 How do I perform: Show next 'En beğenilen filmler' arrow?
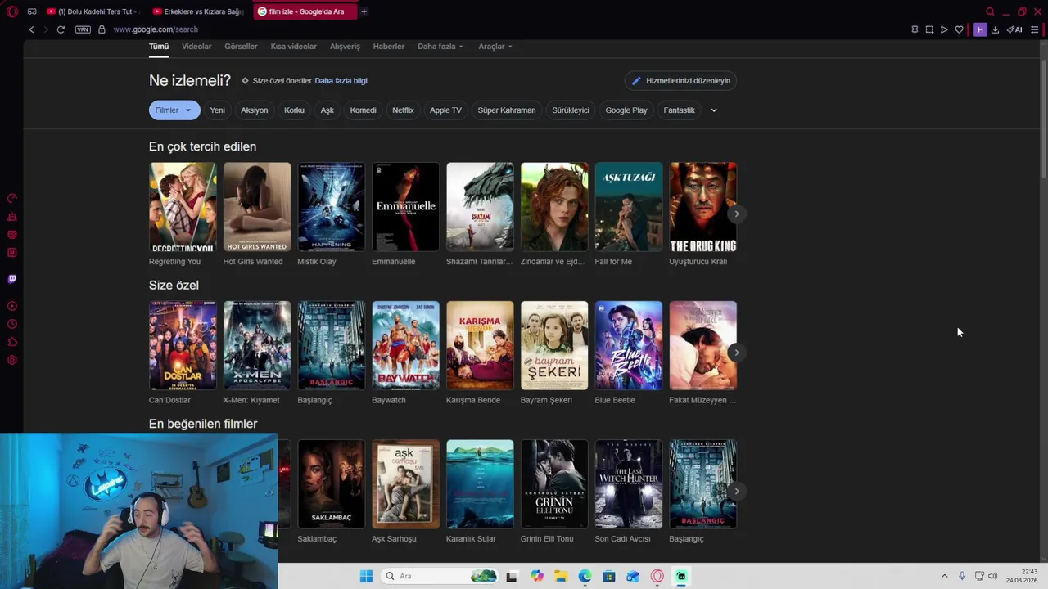tap(736, 492)
